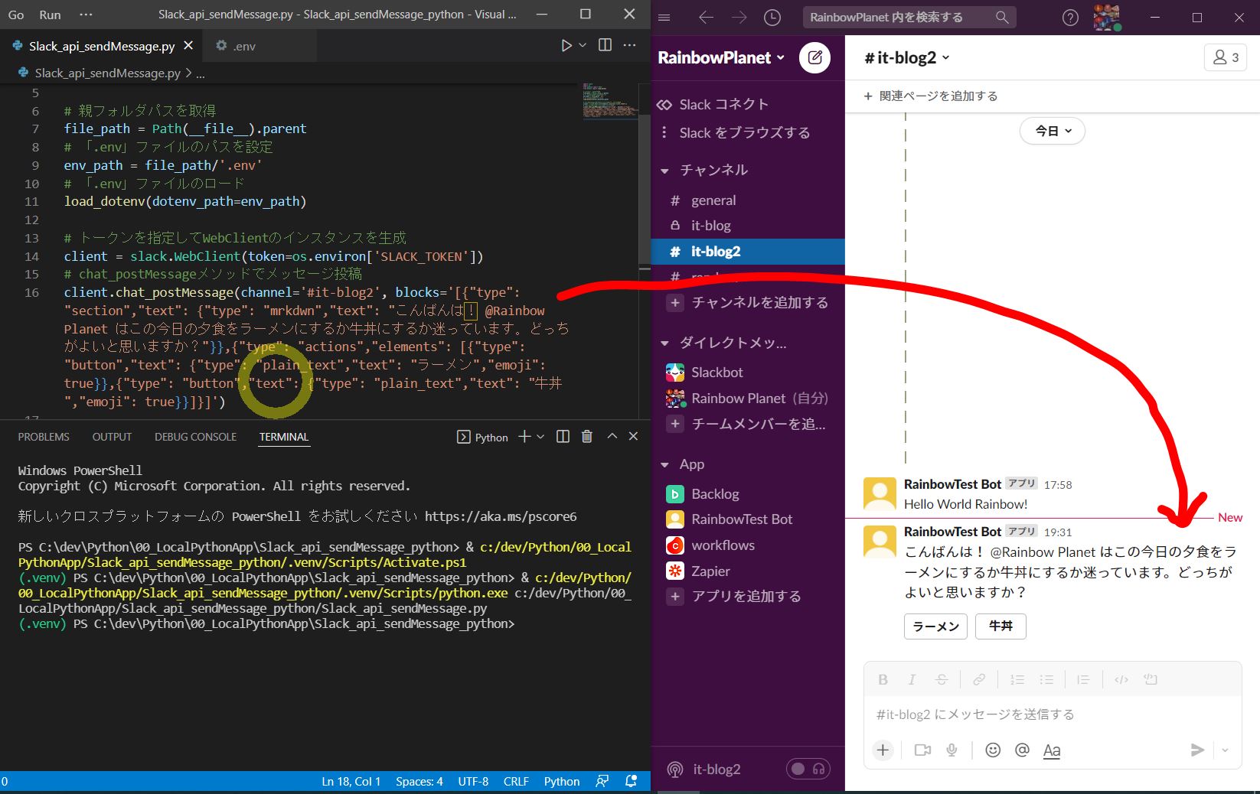Open user profile avatar in Slack header
1260x794 pixels.
[x=1106, y=17]
